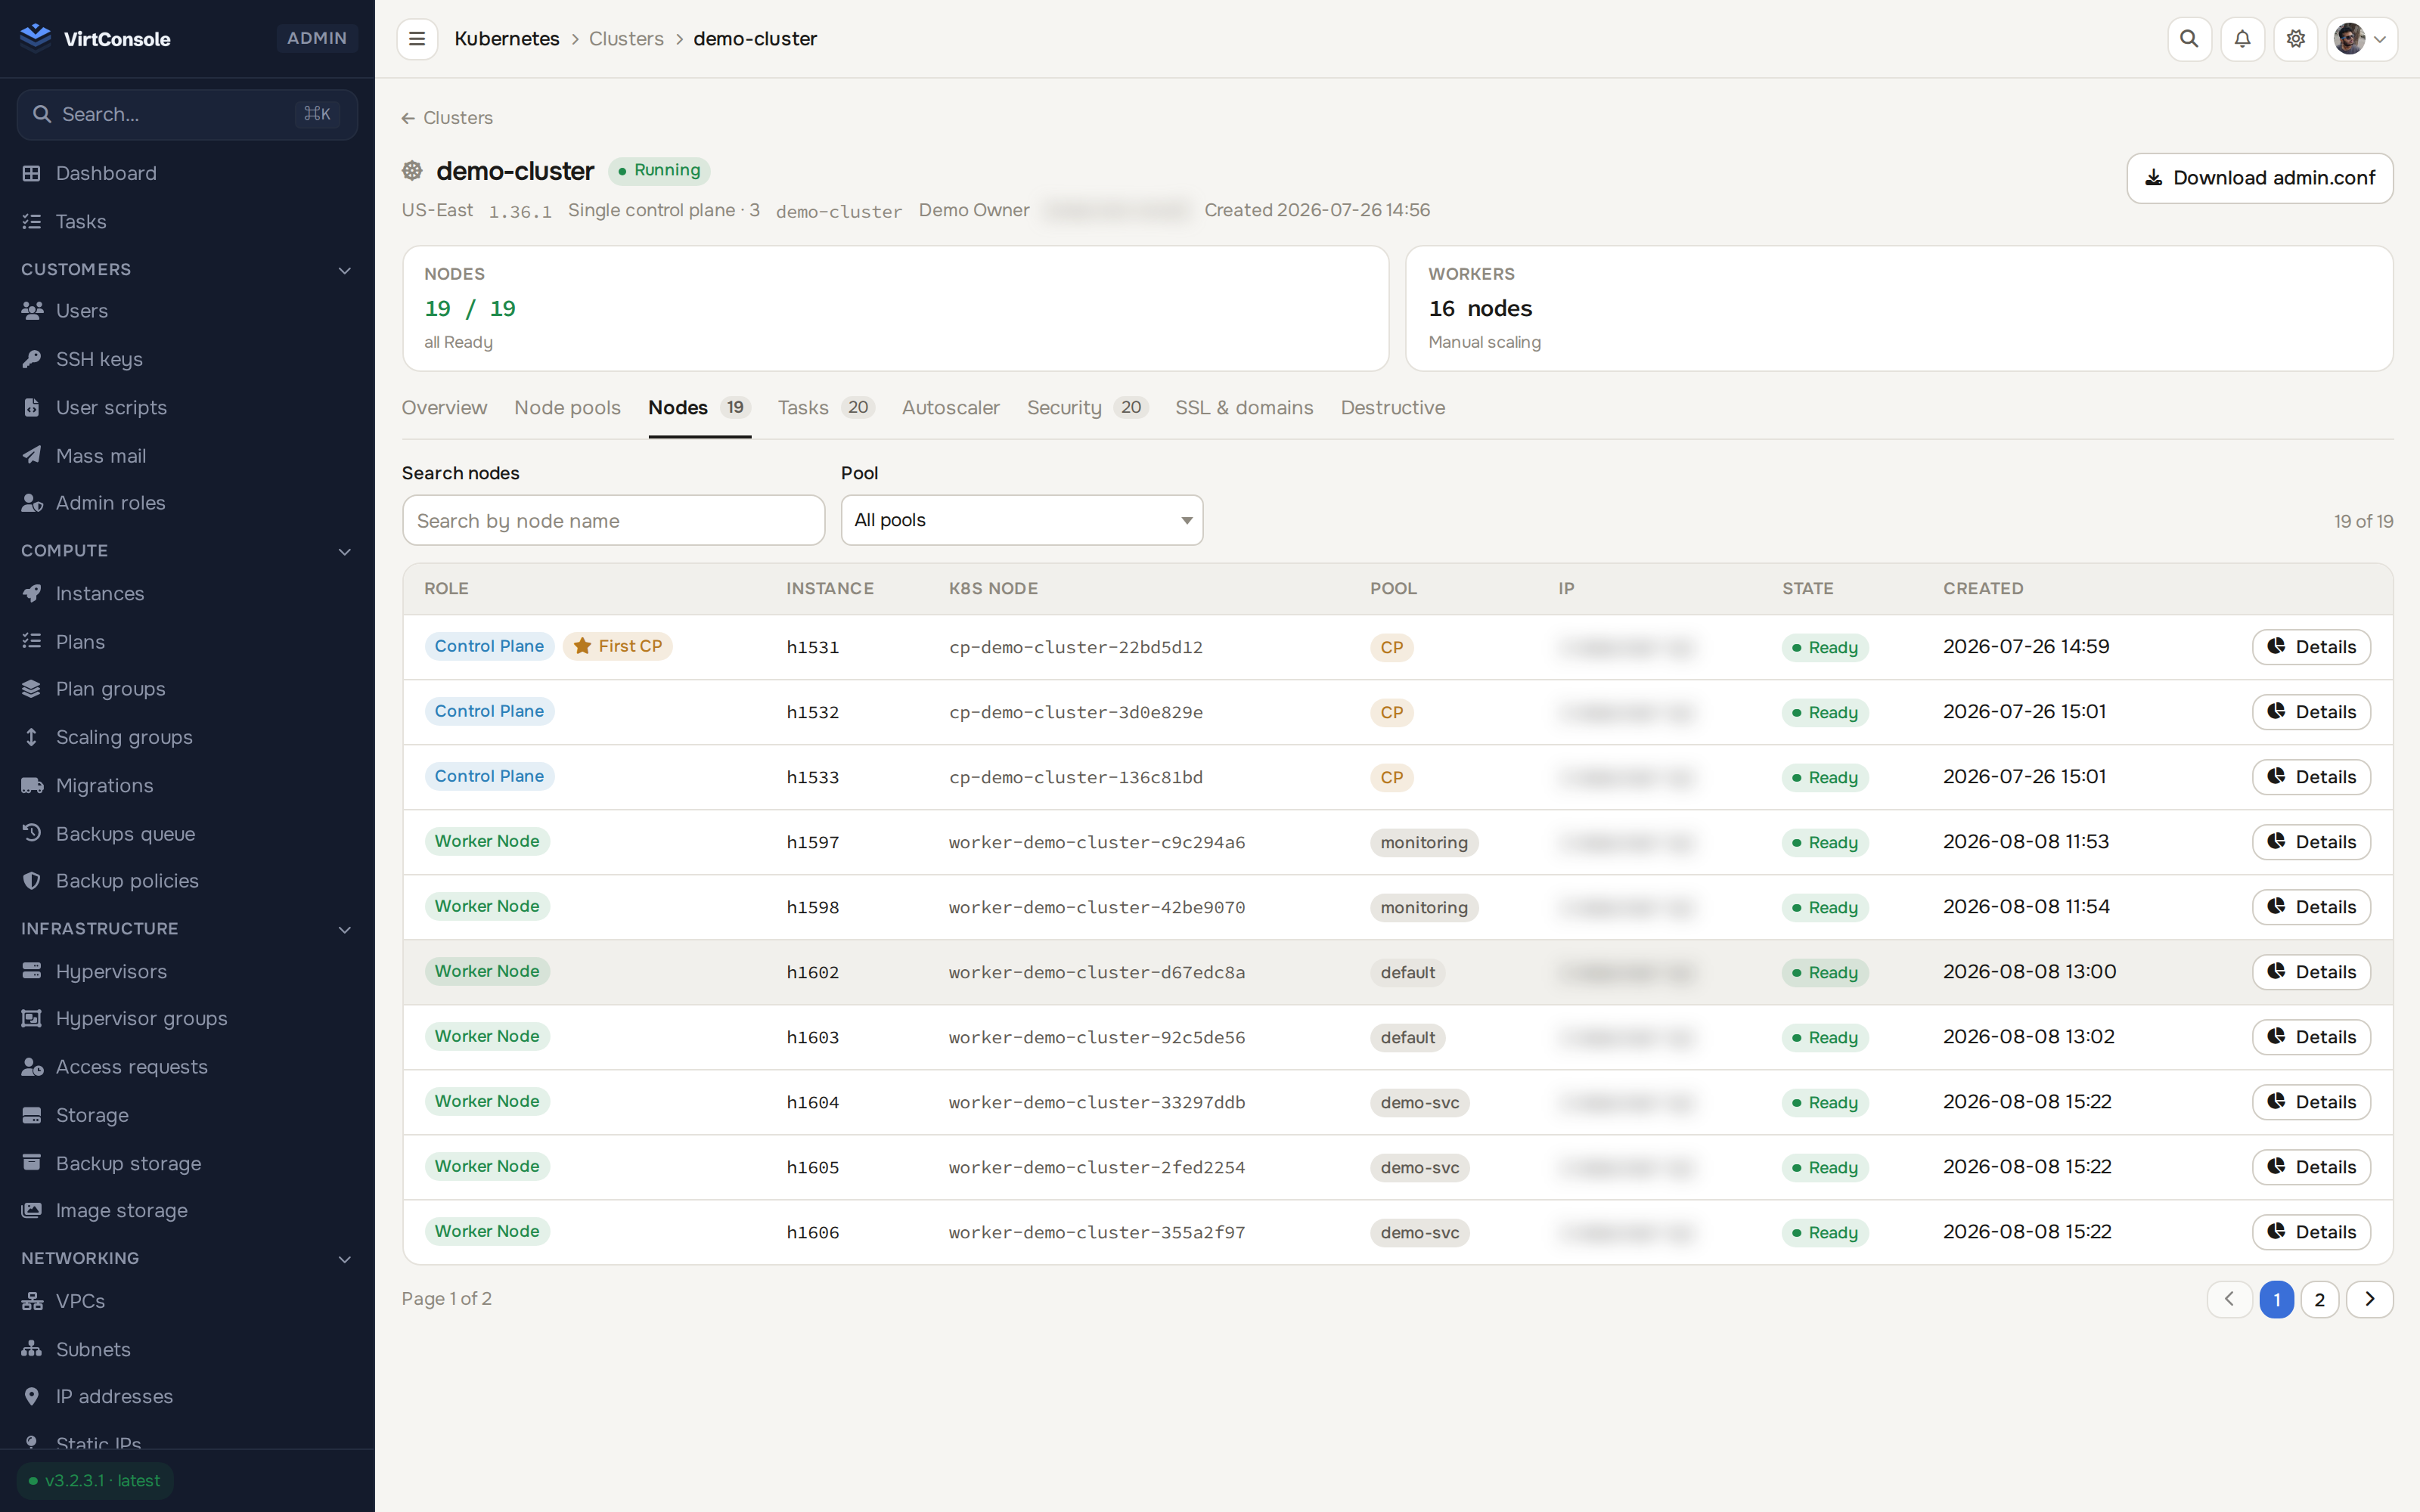
Task: Open SSH keys page
Action: click(187, 359)
